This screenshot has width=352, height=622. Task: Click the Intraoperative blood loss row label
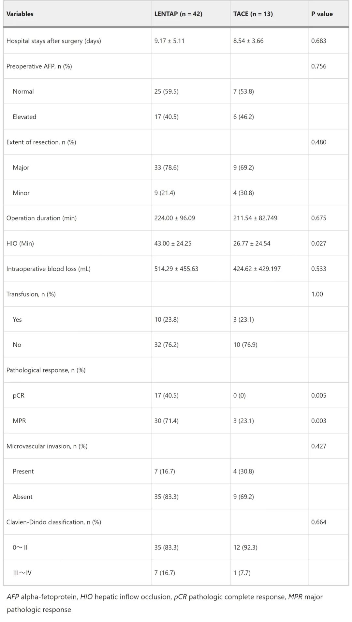click(x=49, y=269)
